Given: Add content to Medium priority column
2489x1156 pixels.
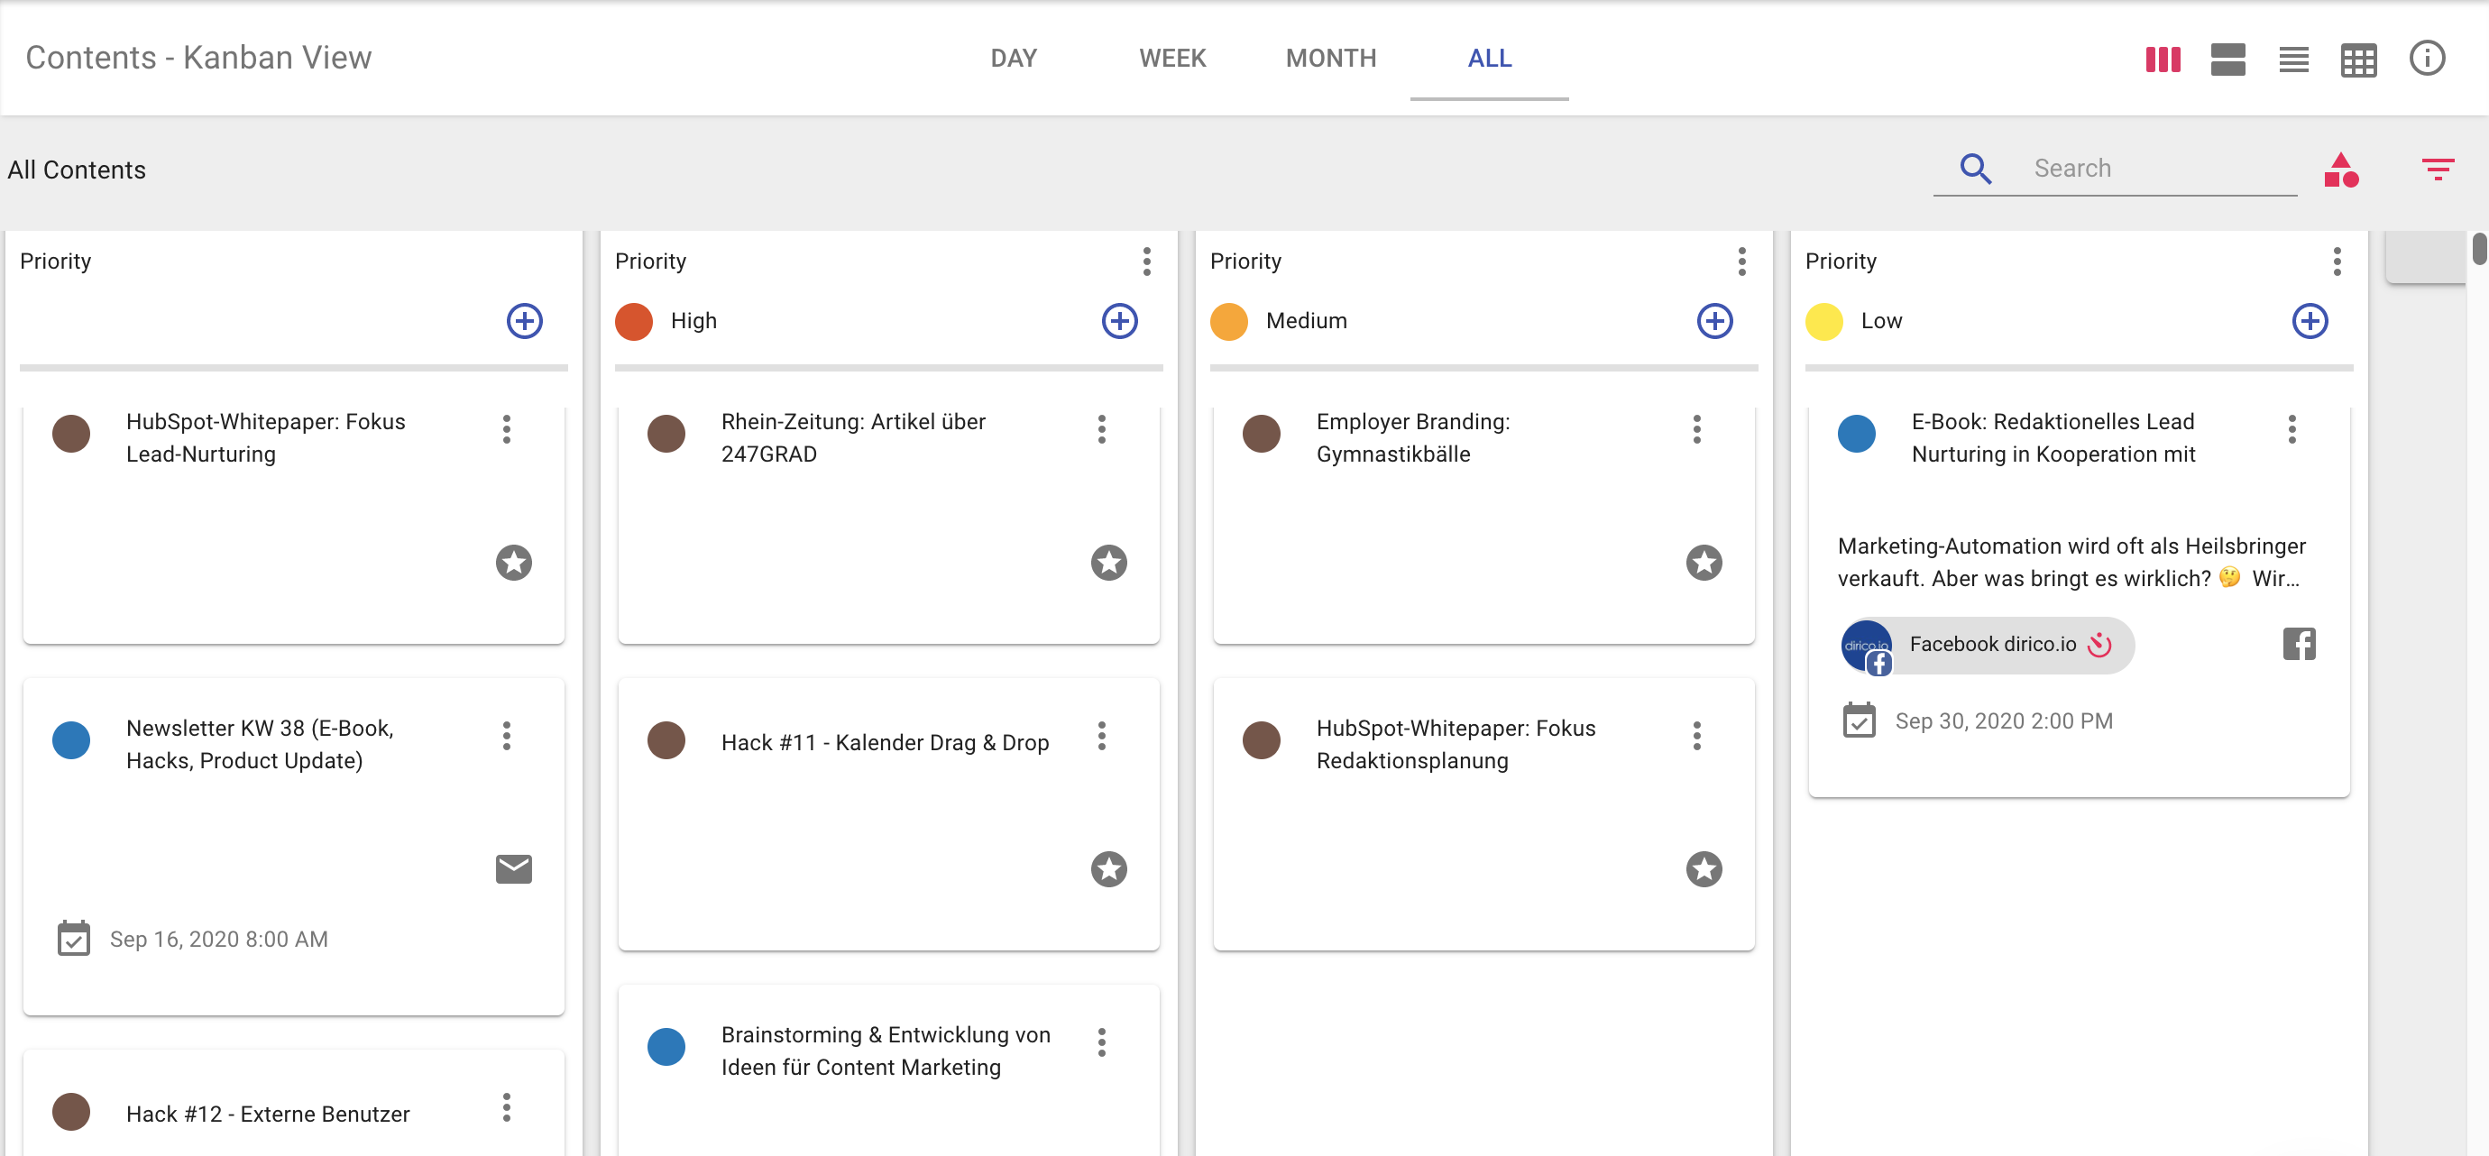Looking at the screenshot, I should tap(1714, 321).
